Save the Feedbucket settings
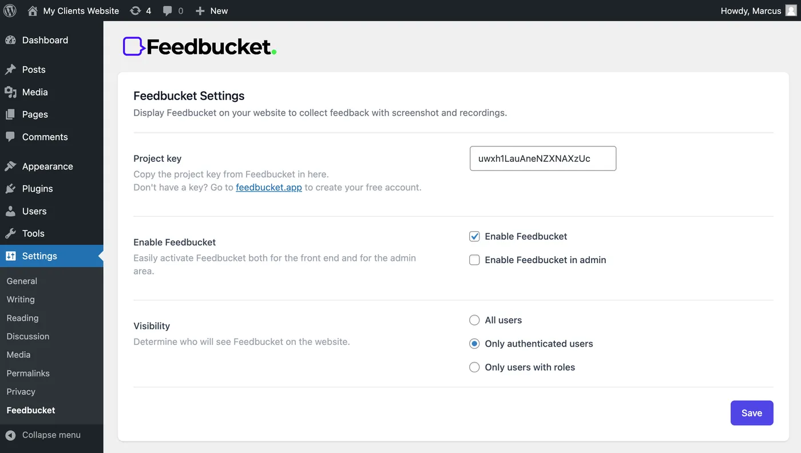The width and height of the screenshot is (801, 453). 751,412
